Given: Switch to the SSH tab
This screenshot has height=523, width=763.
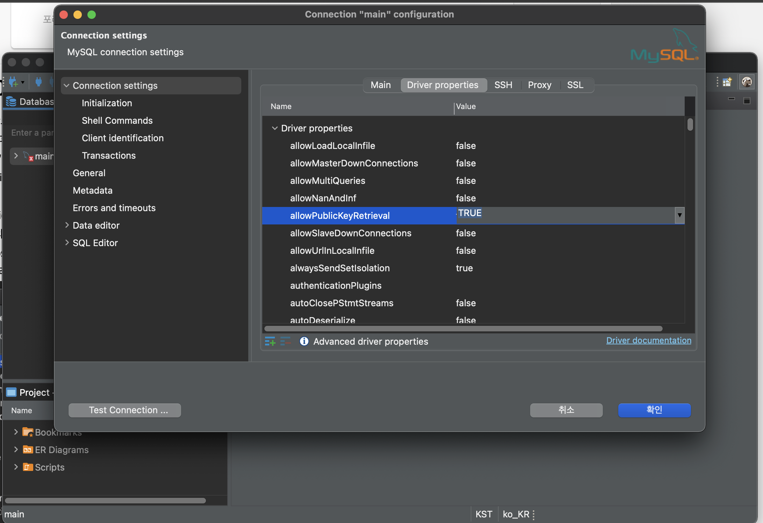Looking at the screenshot, I should point(503,85).
